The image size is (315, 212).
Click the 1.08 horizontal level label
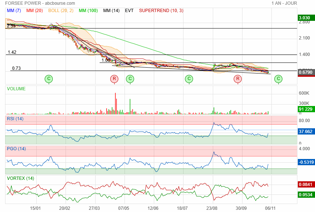click(105, 60)
